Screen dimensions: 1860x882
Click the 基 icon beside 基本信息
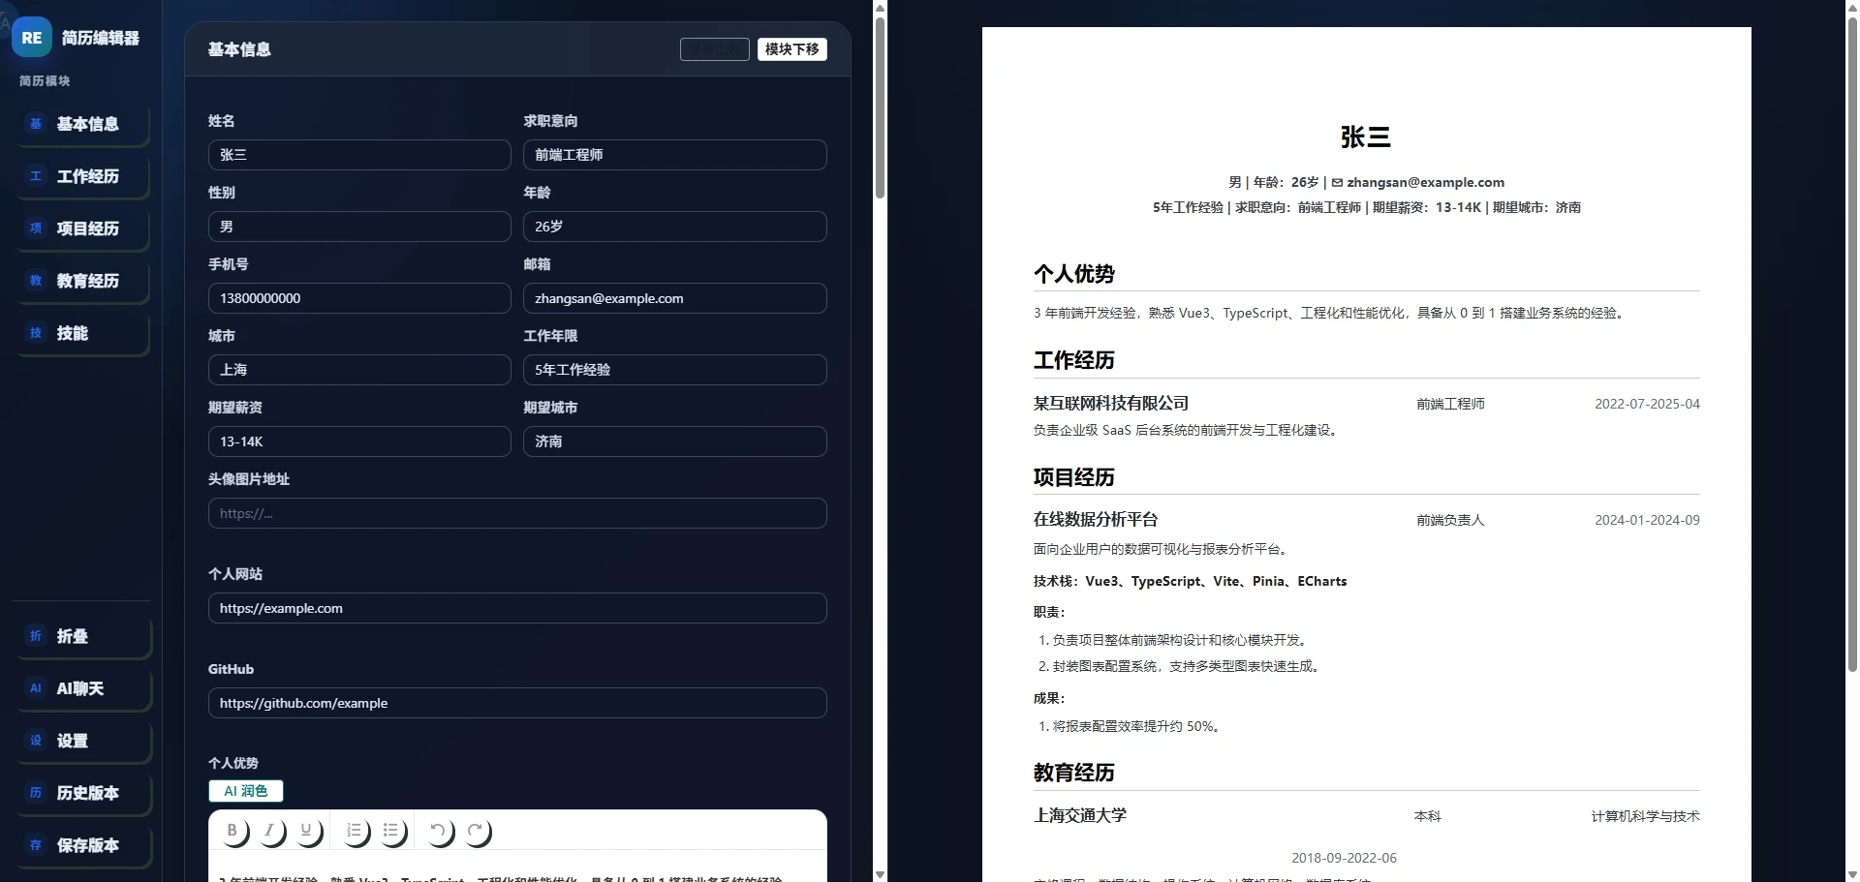point(36,124)
